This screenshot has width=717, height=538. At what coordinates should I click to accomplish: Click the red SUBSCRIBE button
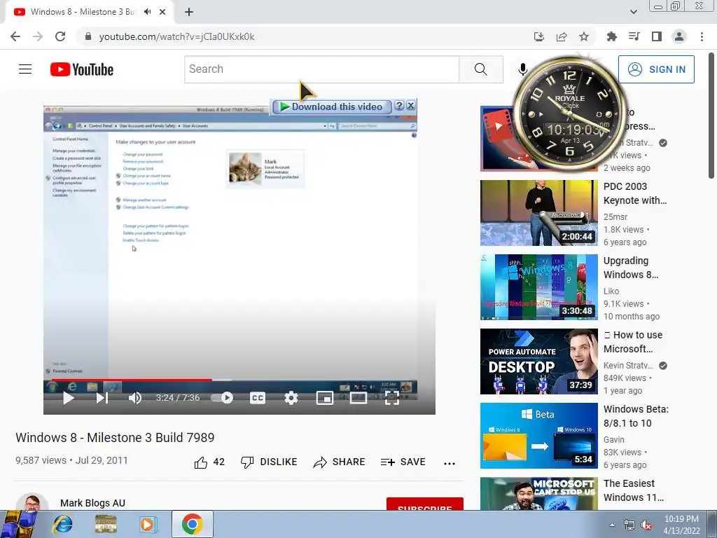pyautogui.click(x=425, y=504)
